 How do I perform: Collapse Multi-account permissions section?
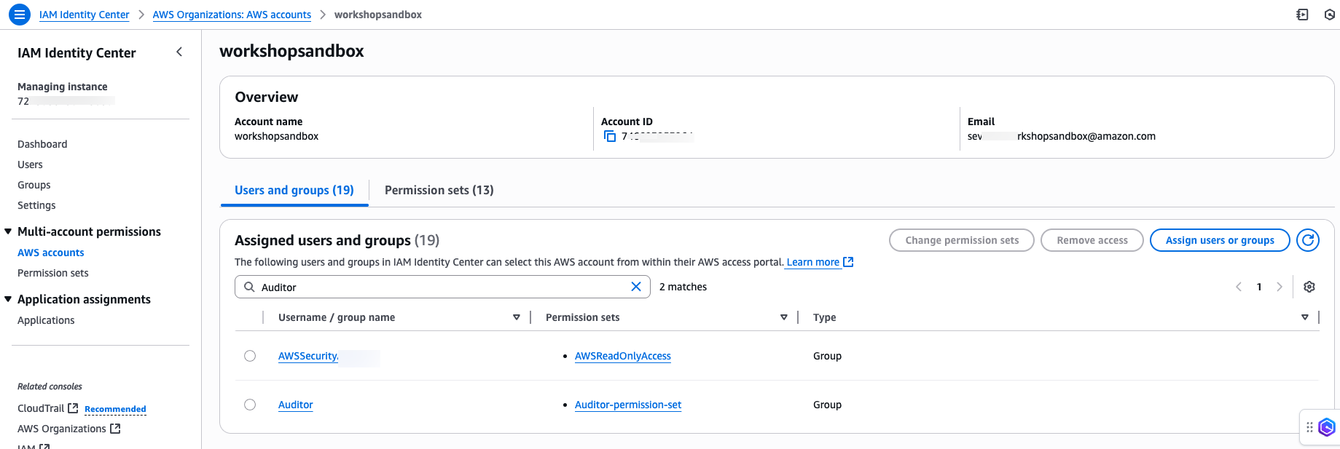point(9,231)
